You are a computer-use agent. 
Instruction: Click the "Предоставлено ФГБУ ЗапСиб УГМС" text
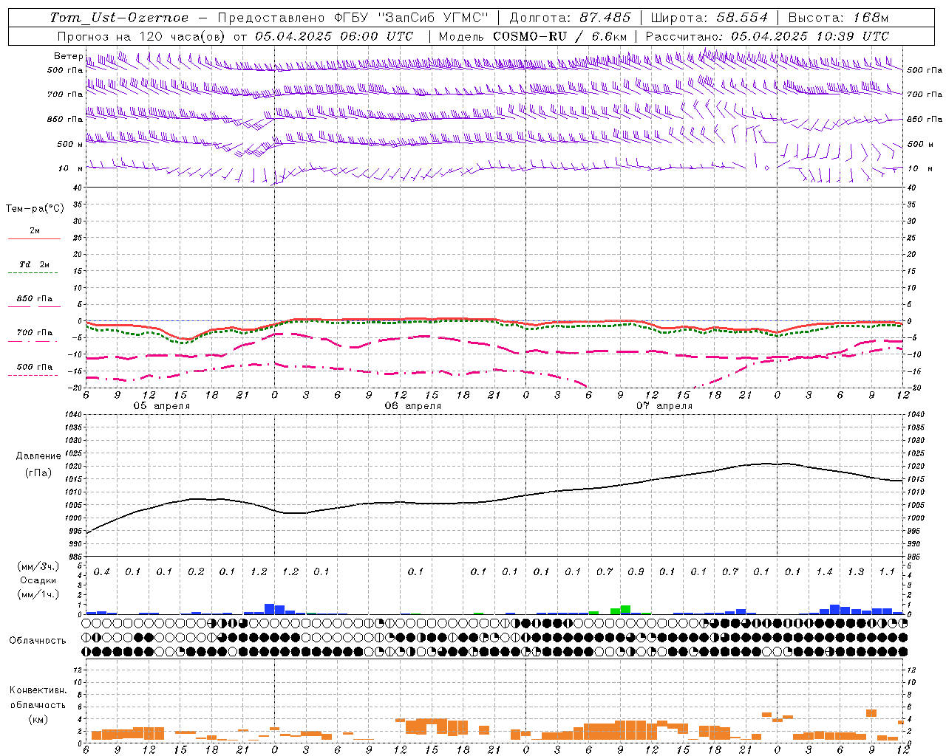pos(353,18)
